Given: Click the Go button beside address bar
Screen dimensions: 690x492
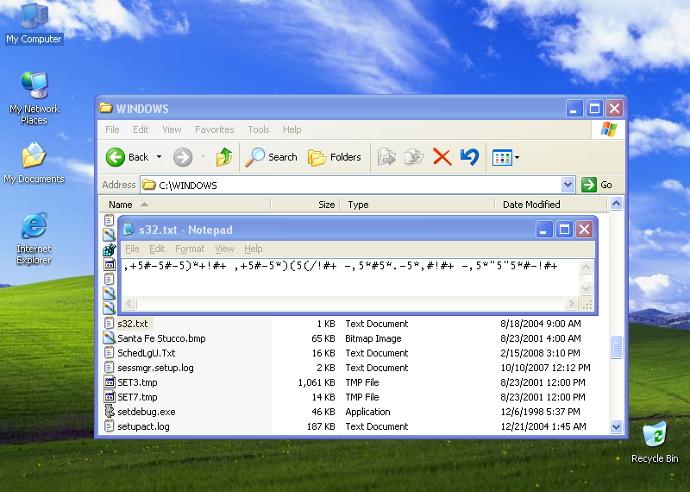Looking at the screenshot, I should tap(597, 185).
